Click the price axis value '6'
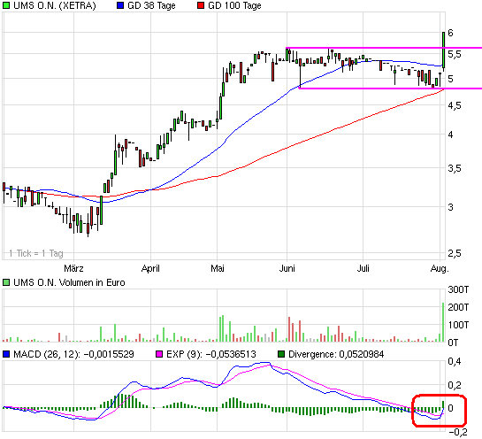Screen dimensions: 482x439 451,33
